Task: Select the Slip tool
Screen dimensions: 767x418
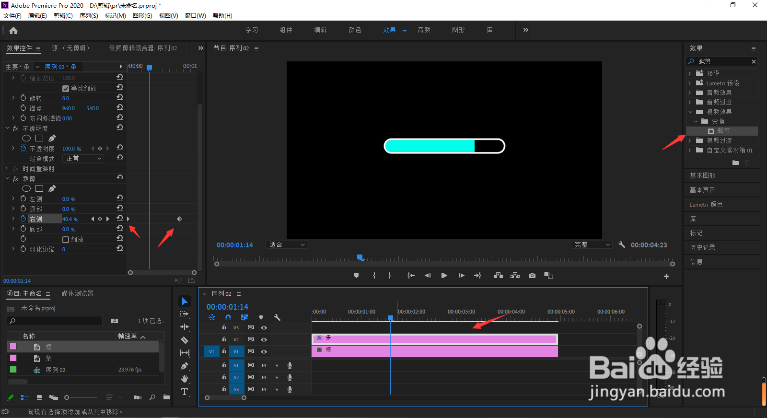Action: coord(185,353)
